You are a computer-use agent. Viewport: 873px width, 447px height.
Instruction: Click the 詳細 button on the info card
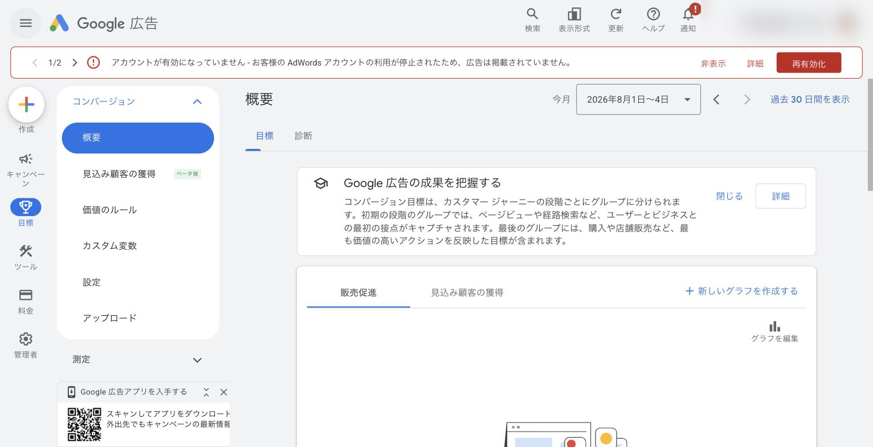781,196
